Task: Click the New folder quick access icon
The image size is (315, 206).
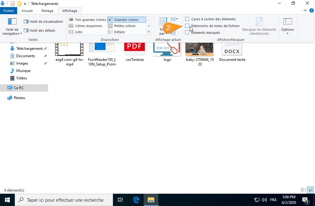Action: 19,4
